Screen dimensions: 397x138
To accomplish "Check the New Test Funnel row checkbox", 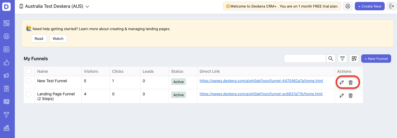I will [x=29, y=81].
